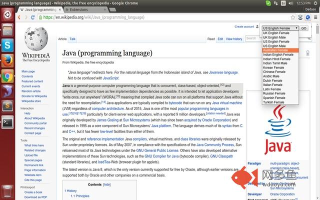The image size is (320, 200).
Task: Click the green tray indicator icon
Action: pos(268,3)
